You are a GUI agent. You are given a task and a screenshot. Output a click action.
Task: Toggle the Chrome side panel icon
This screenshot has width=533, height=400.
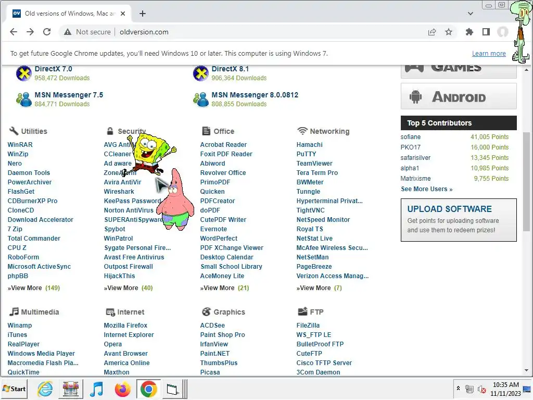click(x=486, y=32)
